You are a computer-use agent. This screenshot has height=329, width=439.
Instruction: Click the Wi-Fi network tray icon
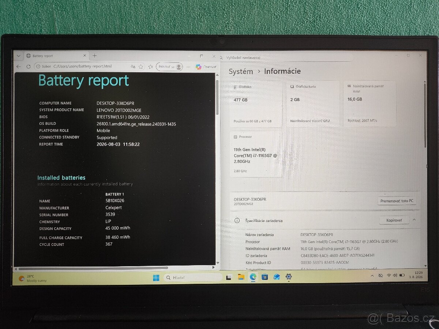click(x=389, y=275)
